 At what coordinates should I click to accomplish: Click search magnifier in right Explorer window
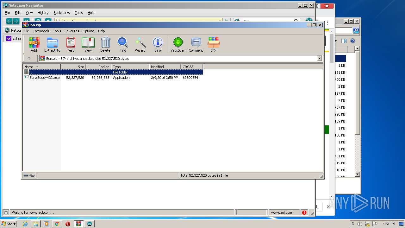356,30
